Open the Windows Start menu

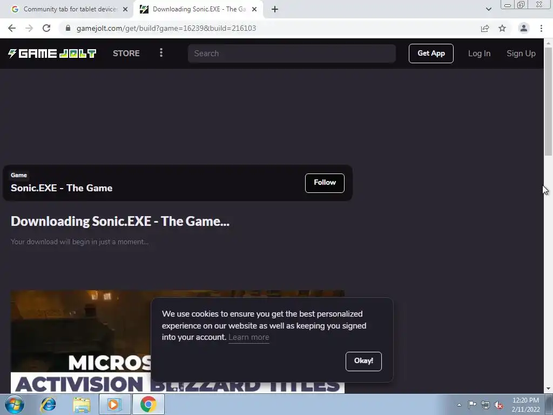tap(15, 404)
